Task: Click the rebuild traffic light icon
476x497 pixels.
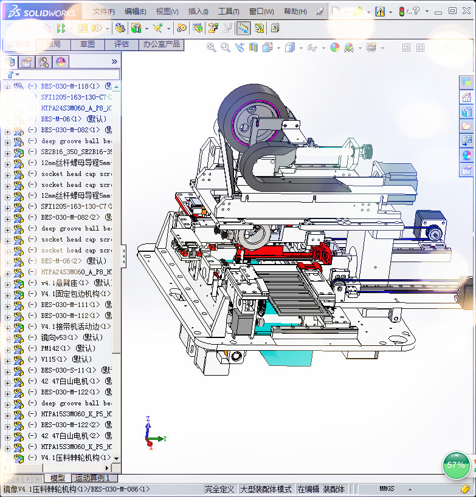Action: [402, 12]
